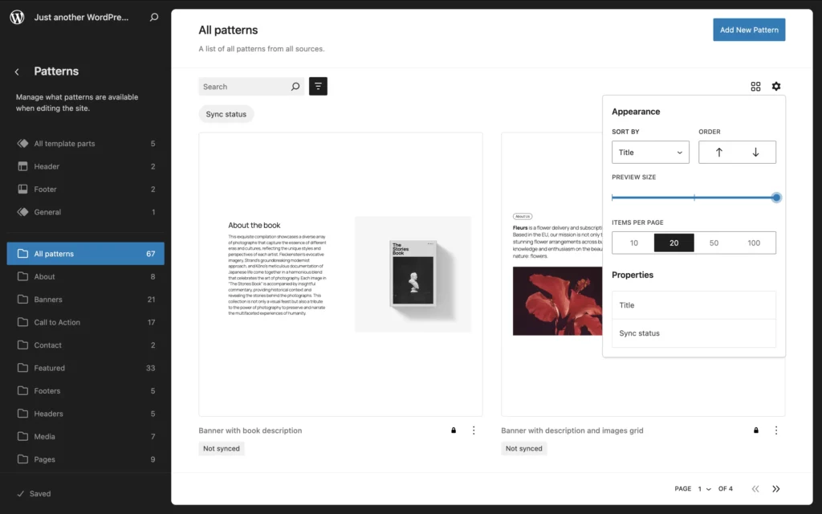Click the General template part icon
Screen dimensions: 822x514
click(x=22, y=212)
